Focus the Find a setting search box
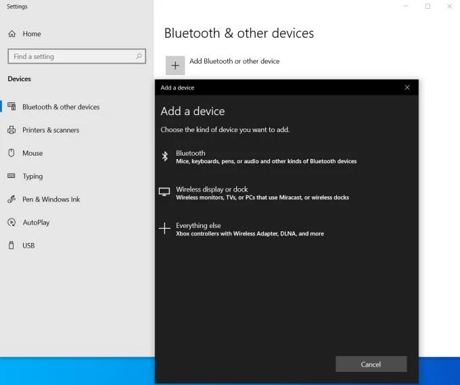Viewport: 460px width, 385px height. [77, 56]
